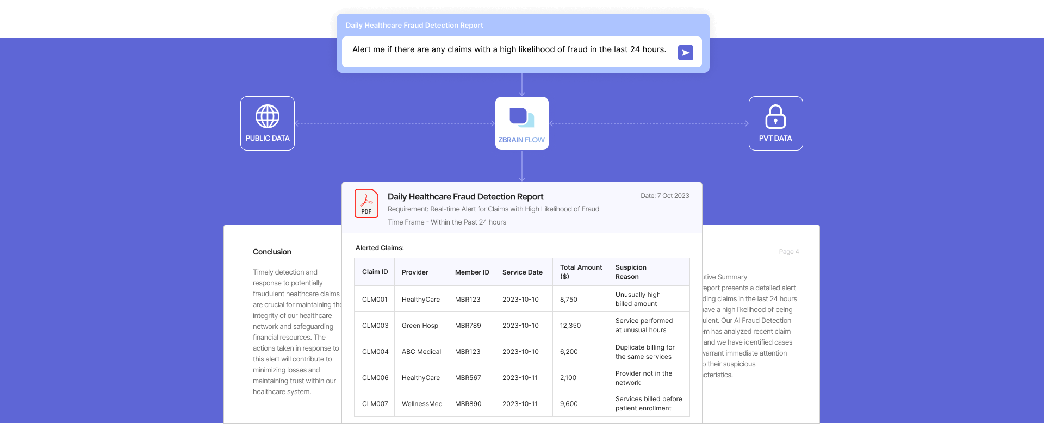Click the Executive Summary paragraph on right page
Viewport: 1044px width, 424px height.
point(750,326)
